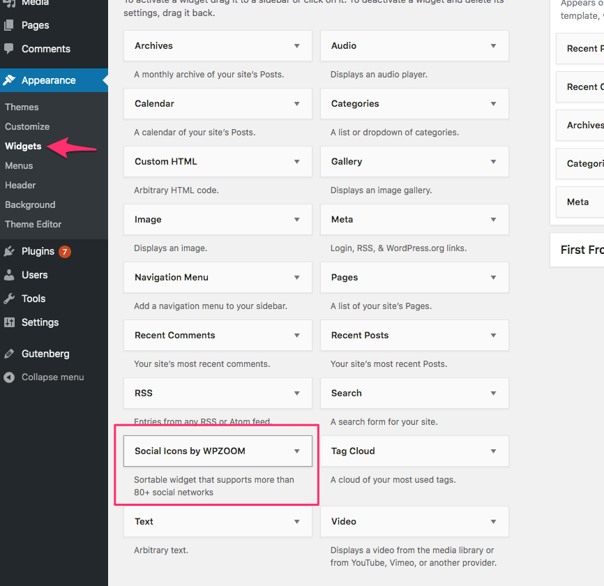Open the First Front sidebar panel
Screen dimensions: 604x586
pos(577,250)
